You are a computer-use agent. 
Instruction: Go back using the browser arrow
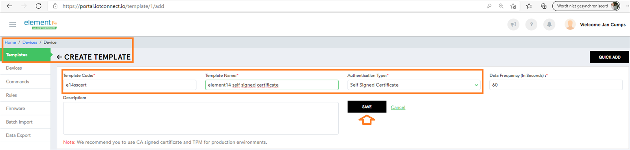[9, 6]
